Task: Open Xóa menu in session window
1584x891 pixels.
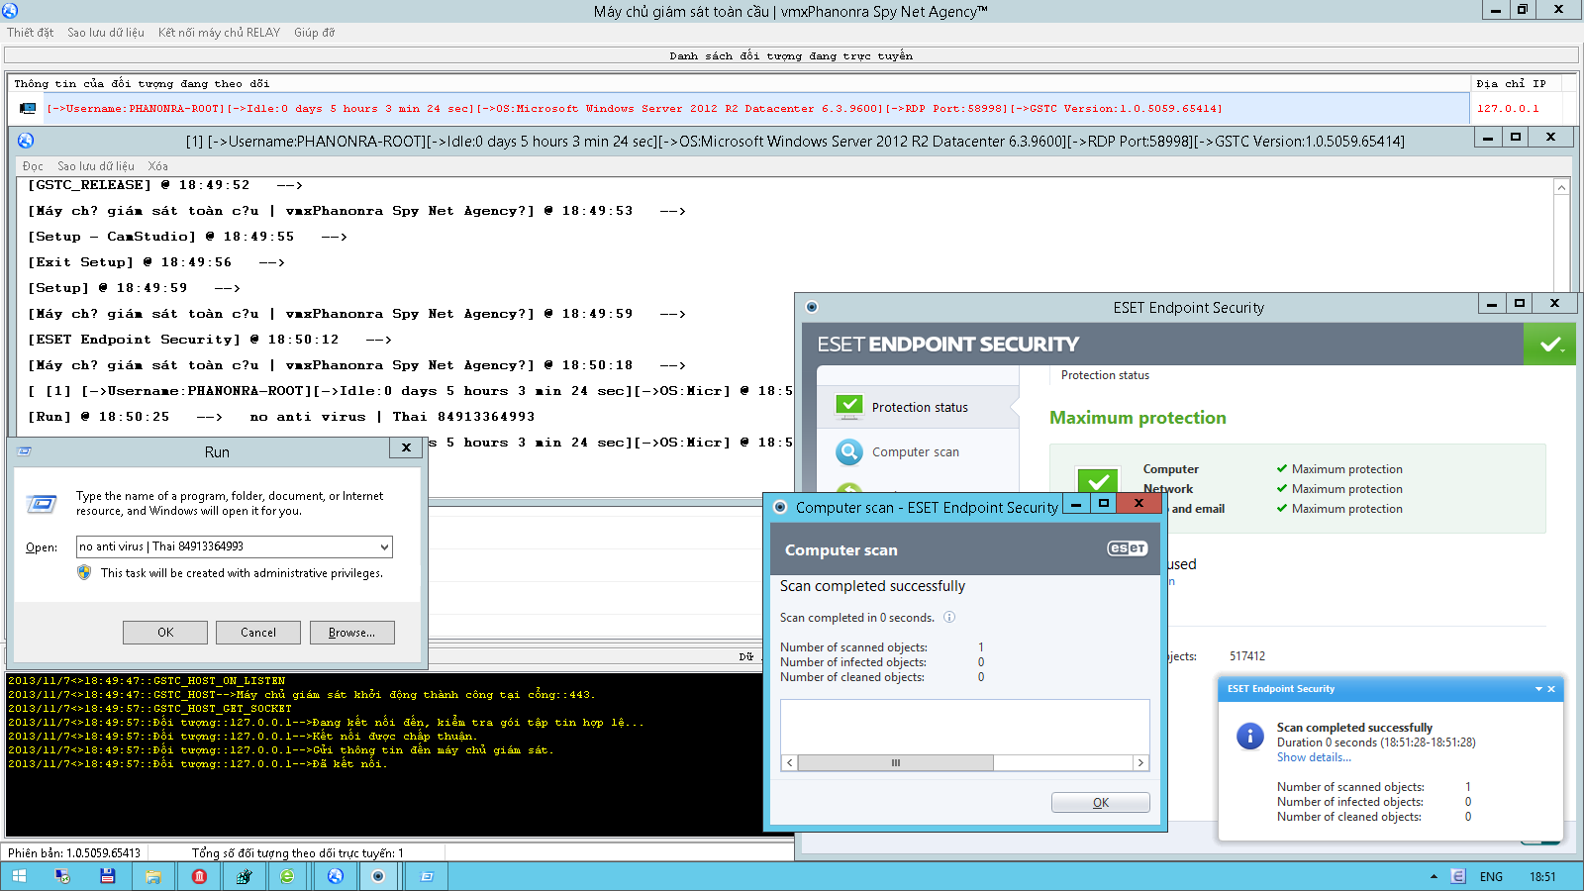Action: pos(158,166)
